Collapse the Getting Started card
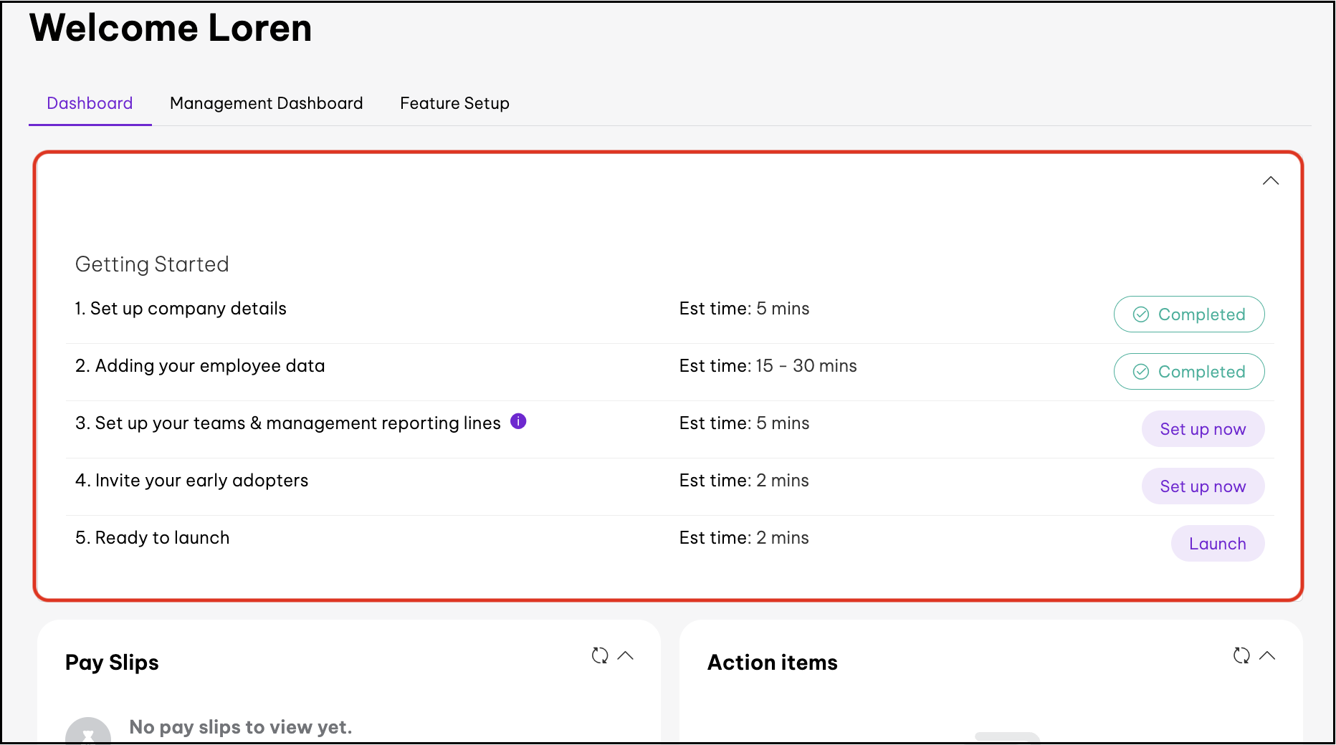The height and width of the screenshot is (745, 1336). tap(1270, 181)
